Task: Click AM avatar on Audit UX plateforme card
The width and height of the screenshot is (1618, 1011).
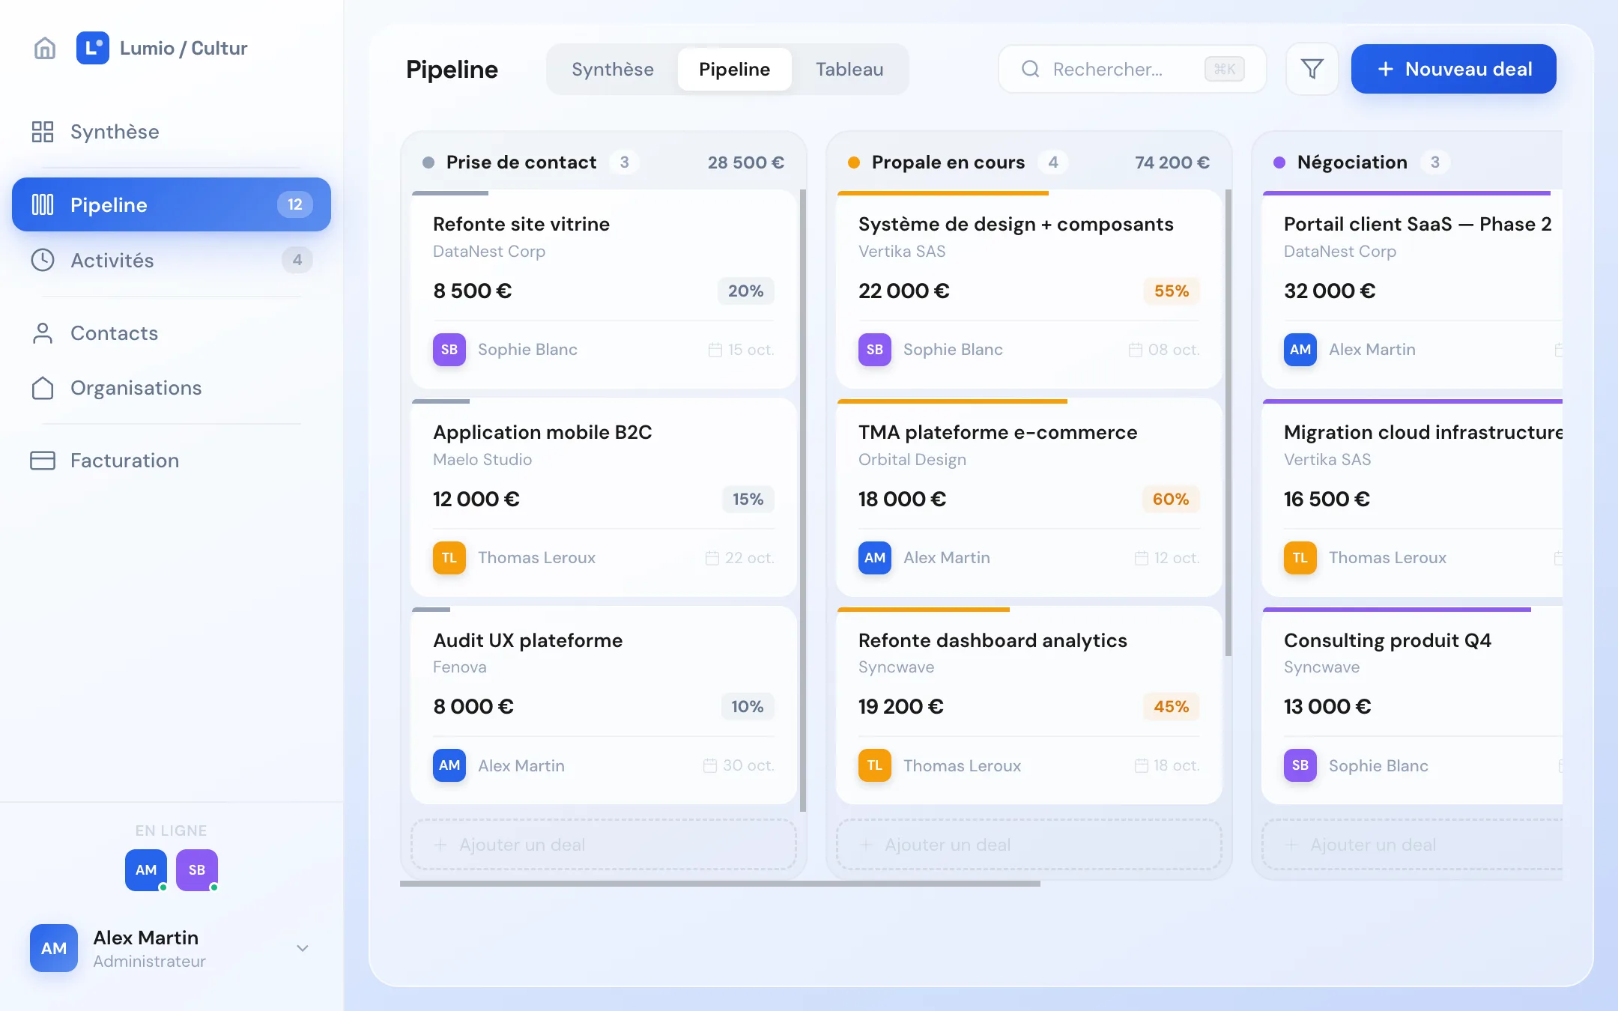Action: coord(449,765)
